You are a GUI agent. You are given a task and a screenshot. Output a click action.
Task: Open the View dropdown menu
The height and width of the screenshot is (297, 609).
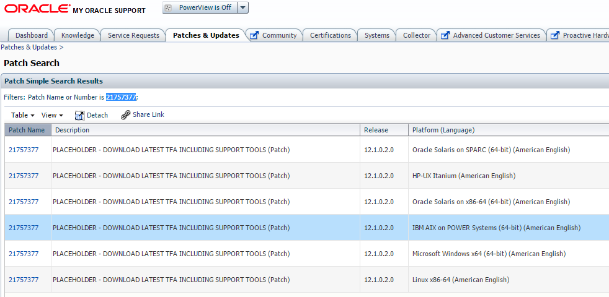click(x=52, y=115)
